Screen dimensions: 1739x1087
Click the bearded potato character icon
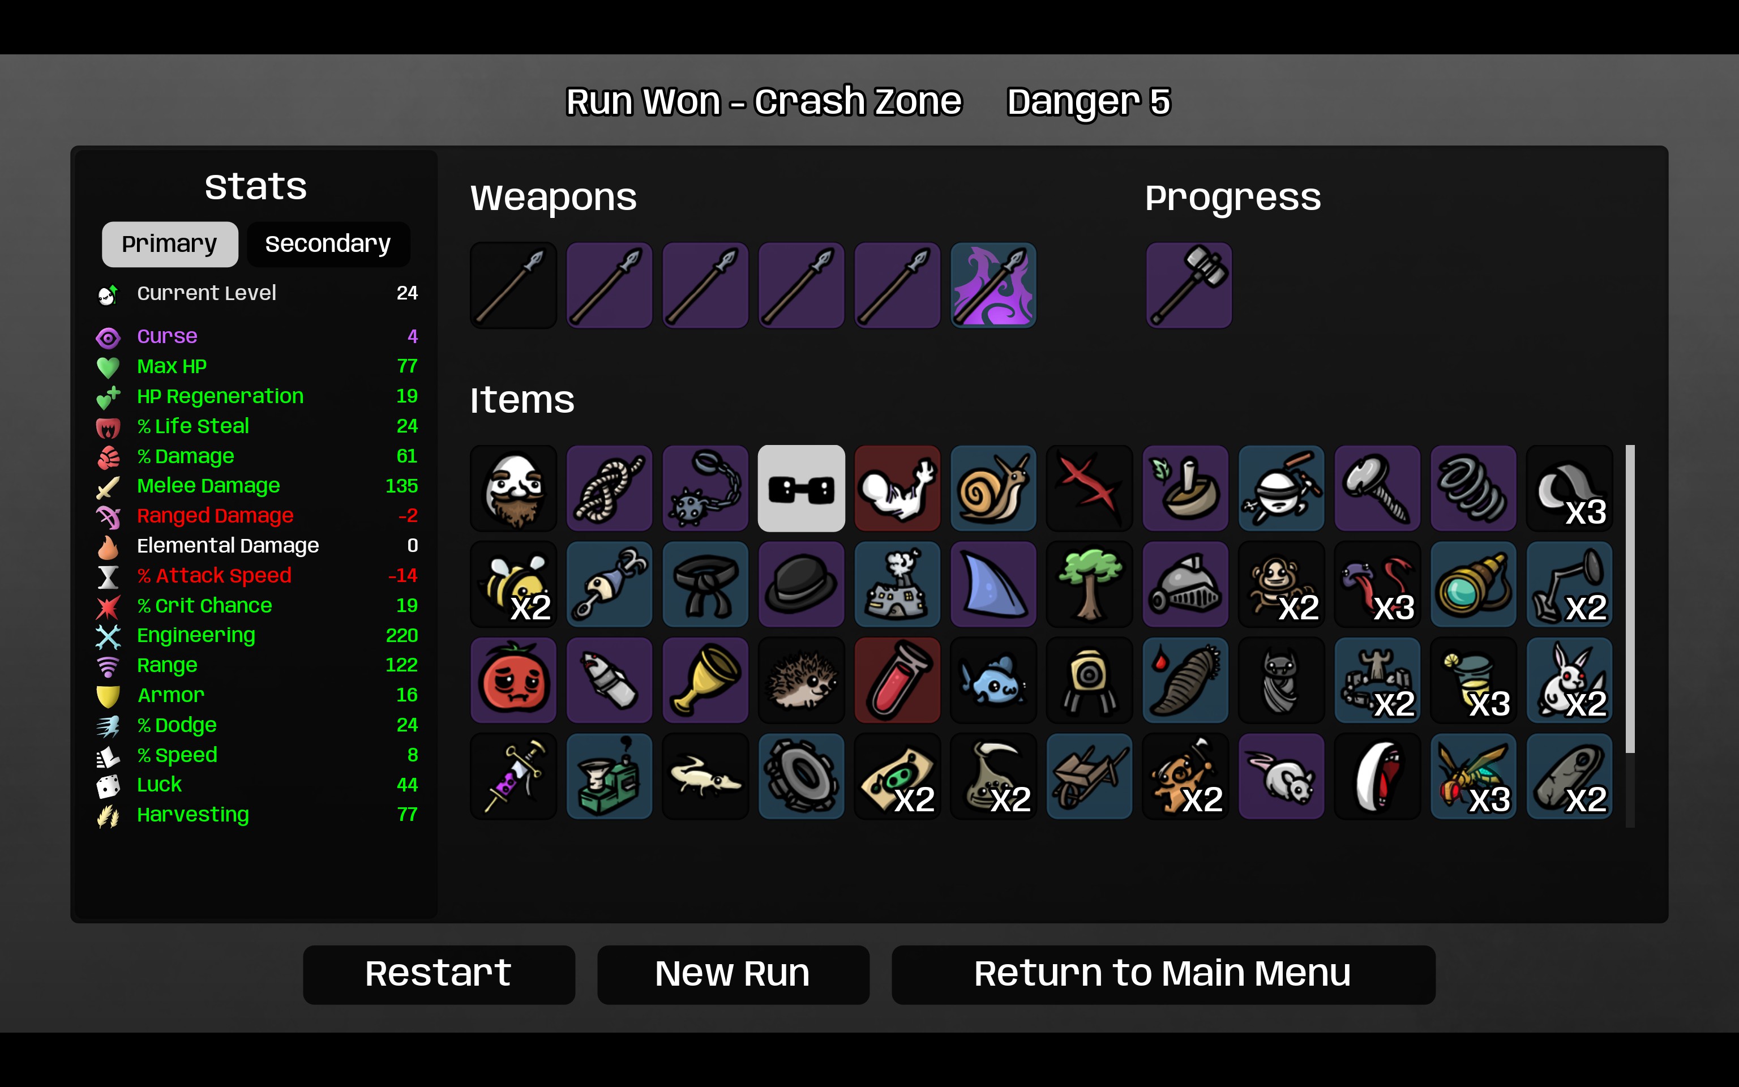coord(513,488)
